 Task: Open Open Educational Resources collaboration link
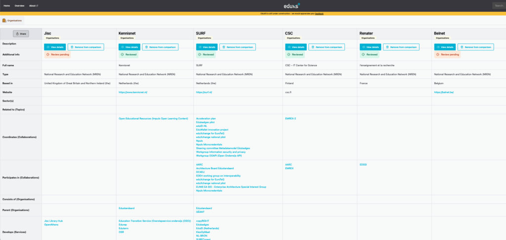pyautogui.click(x=153, y=119)
